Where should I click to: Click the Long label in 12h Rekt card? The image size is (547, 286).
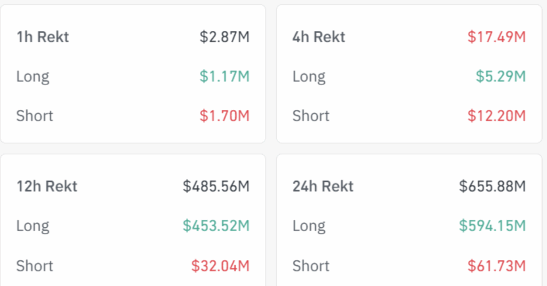[33, 226]
